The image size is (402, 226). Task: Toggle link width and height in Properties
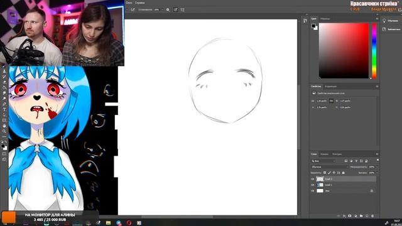(x=331, y=101)
